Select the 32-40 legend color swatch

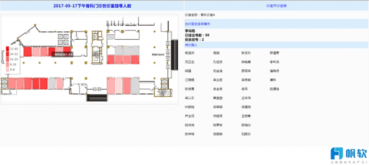pyautogui.click(x=8, y=49)
